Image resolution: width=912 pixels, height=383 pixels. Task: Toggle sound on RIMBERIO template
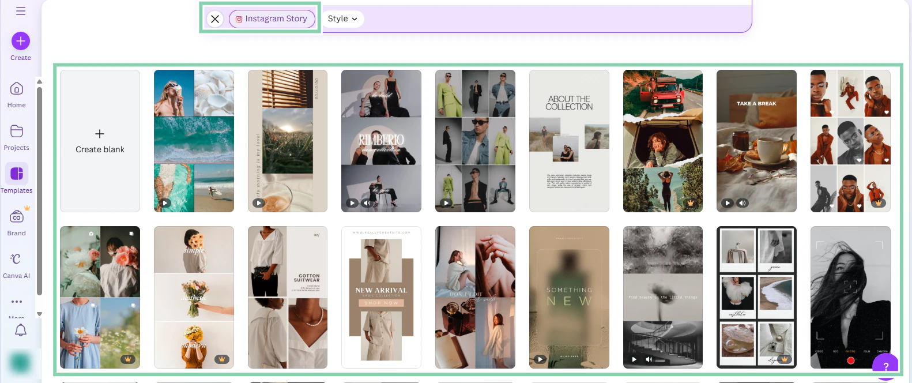(x=367, y=203)
